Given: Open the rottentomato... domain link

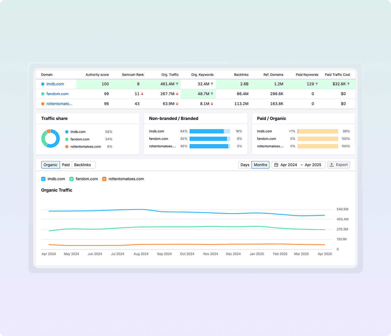Looking at the screenshot, I should 59,104.
